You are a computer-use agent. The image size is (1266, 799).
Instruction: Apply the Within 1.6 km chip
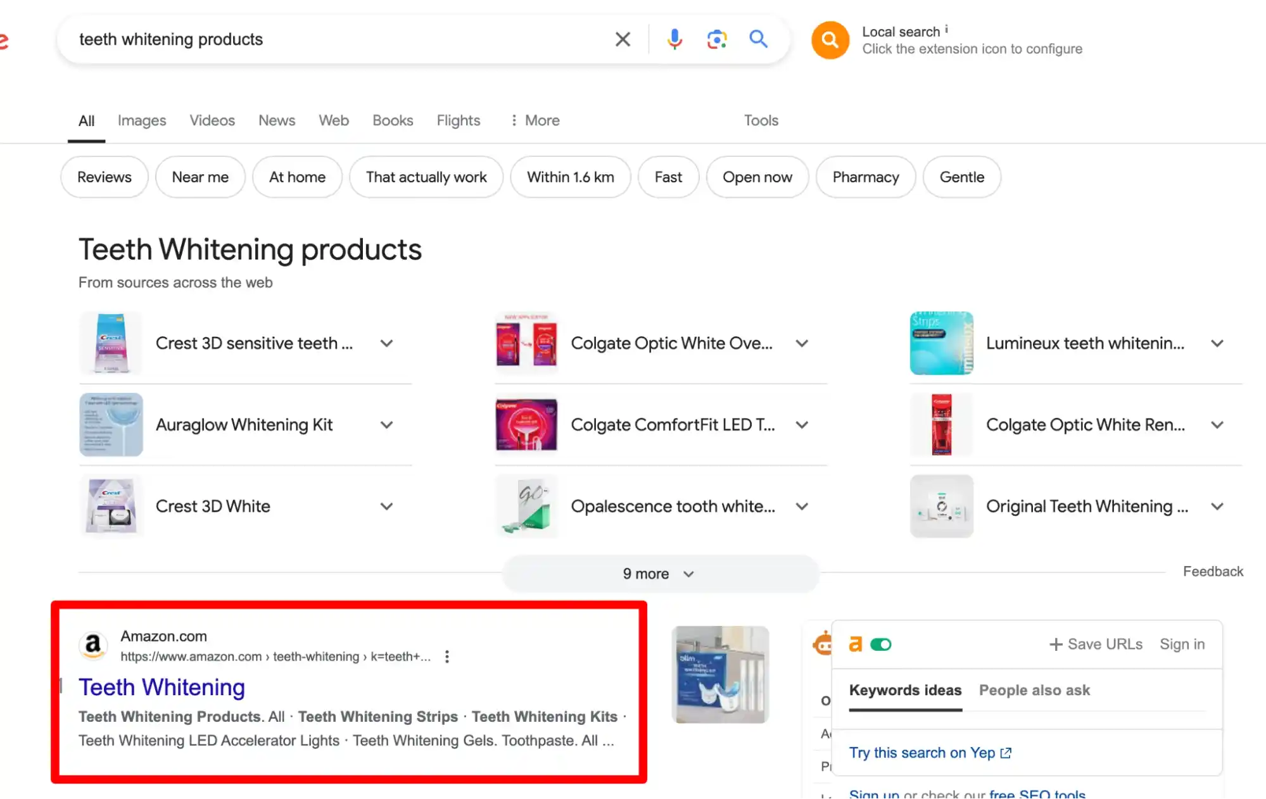(x=571, y=177)
